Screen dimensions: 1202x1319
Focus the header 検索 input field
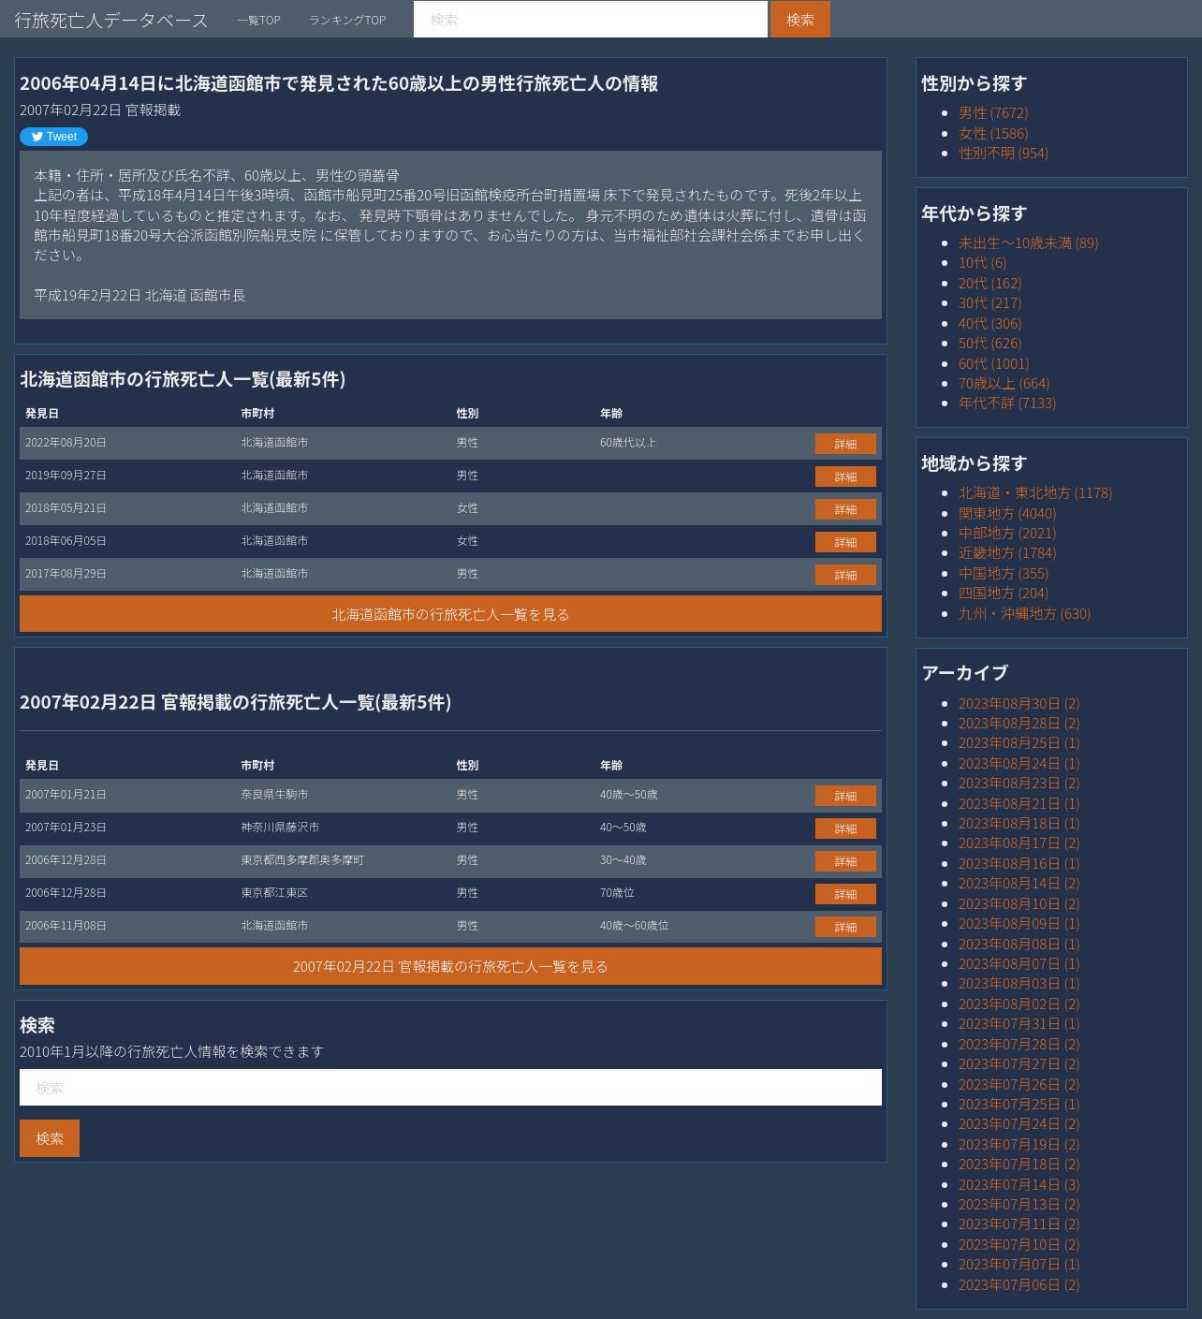[x=591, y=19]
